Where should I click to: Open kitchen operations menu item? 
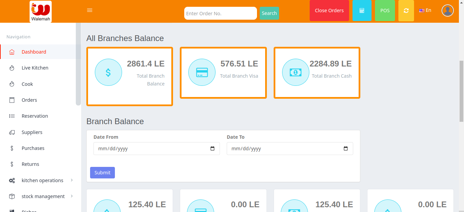[42, 180]
